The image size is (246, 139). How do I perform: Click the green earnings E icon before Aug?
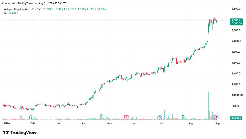pyautogui.click(x=183, y=117)
